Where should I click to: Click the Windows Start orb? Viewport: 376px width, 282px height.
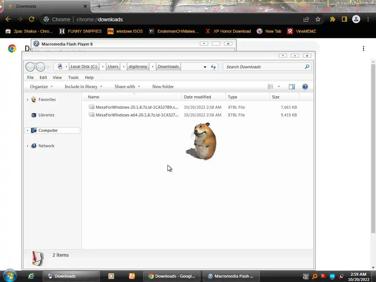[x=10, y=276]
